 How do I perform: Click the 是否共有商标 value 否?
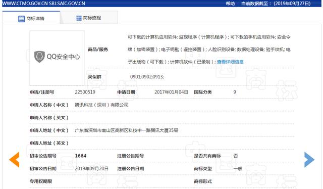(236, 156)
